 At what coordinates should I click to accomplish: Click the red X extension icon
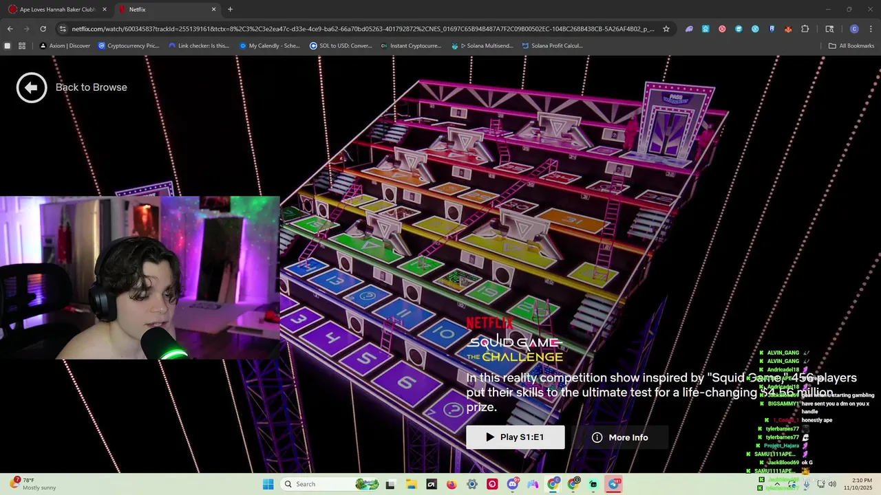click(x=722, y=29)
